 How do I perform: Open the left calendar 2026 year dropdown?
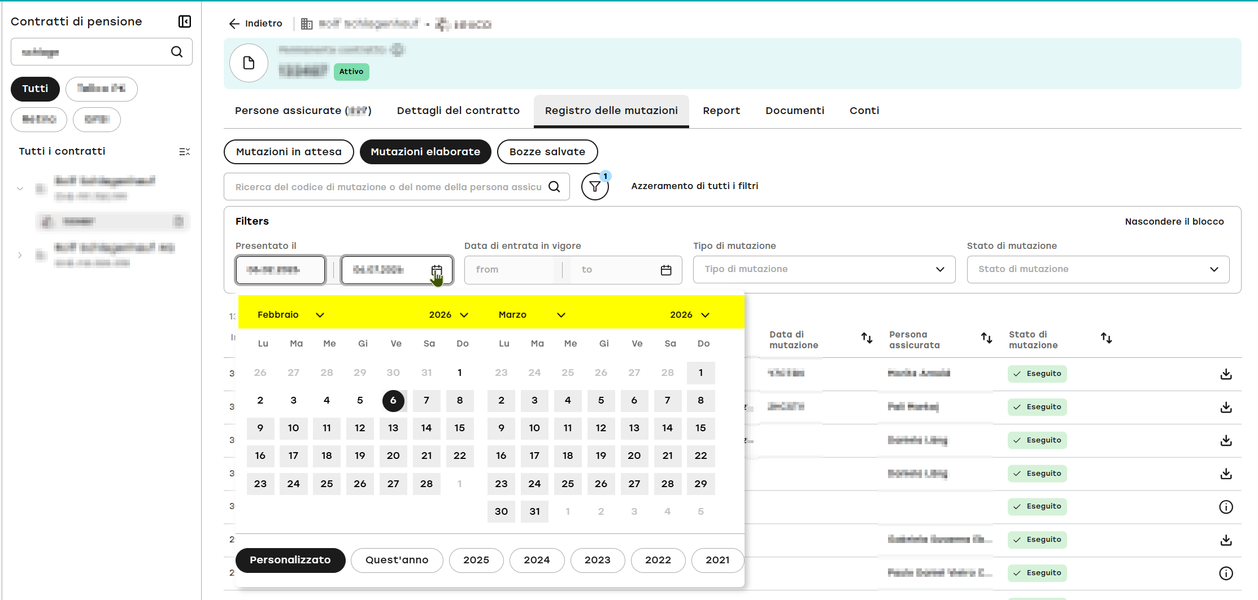click(449, 315)
